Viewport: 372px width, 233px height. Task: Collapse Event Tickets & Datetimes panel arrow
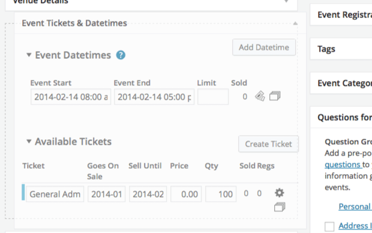coord(295,23)
